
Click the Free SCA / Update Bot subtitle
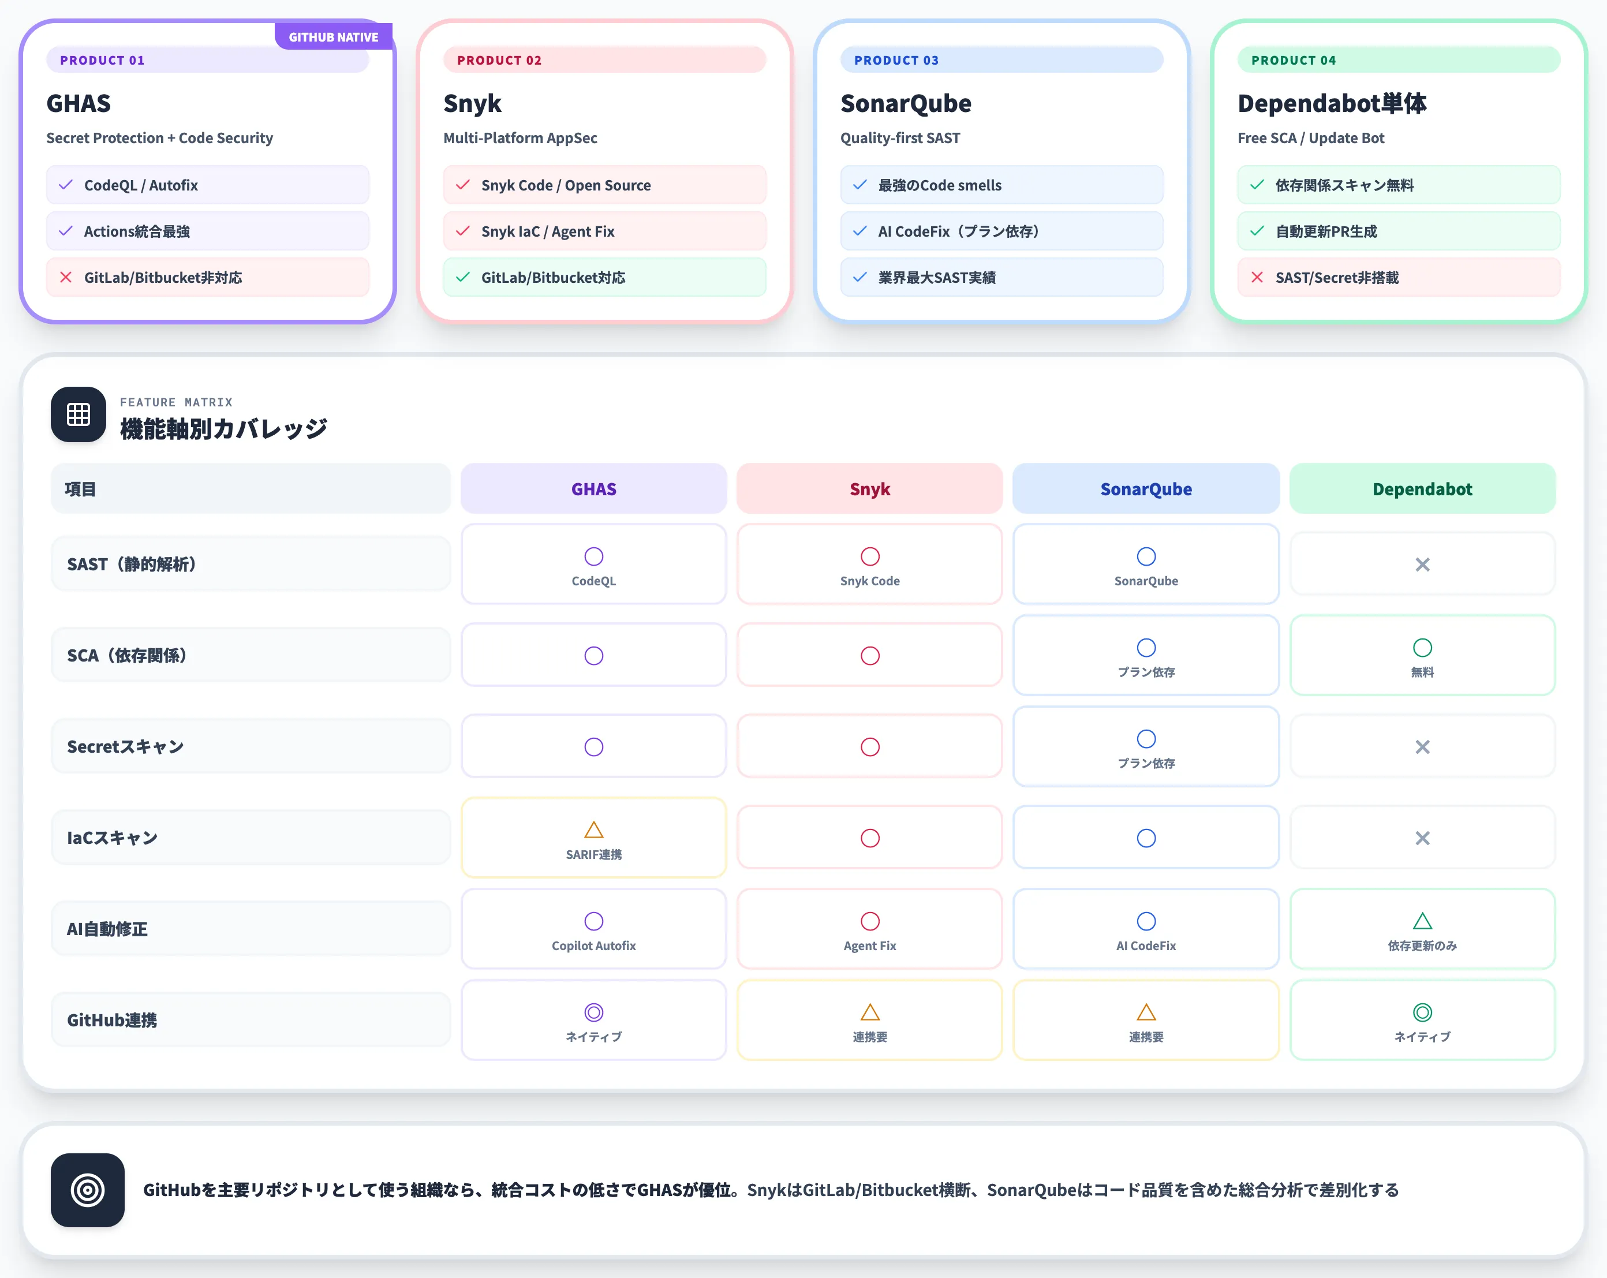click(x=1311, y=138)
